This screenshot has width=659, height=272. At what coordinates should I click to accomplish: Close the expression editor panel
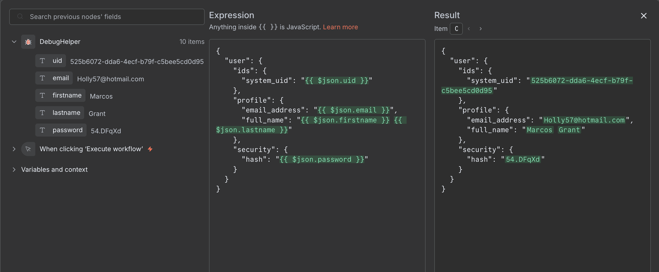click(x=644, y=16)
